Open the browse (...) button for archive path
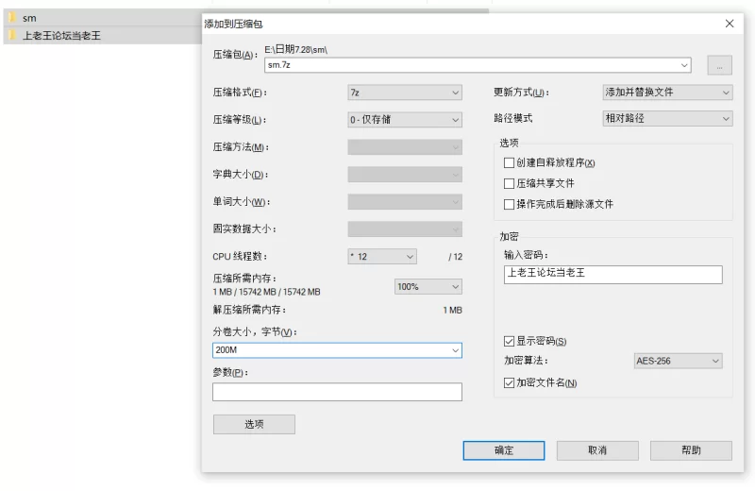Screen dimensions: 755x491 pos(719,65)
